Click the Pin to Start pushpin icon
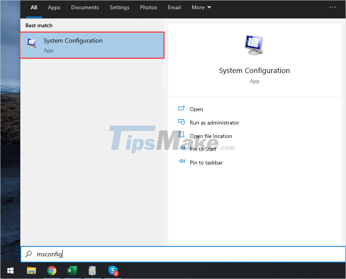The height and width of the screenshot is (279, 346). [x=181, y=149]
